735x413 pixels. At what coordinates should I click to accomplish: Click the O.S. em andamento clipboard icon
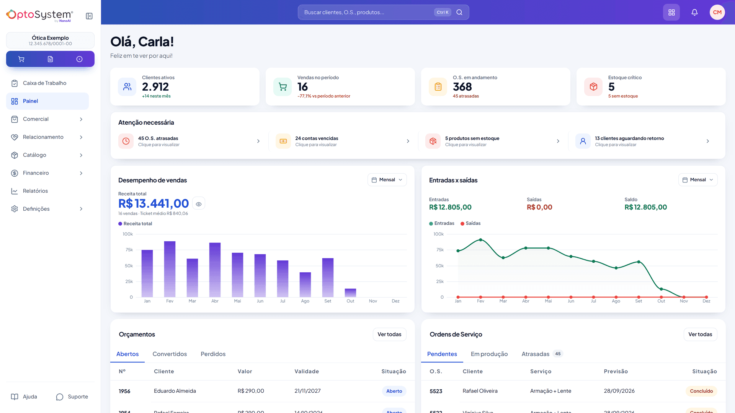point(438,87)
